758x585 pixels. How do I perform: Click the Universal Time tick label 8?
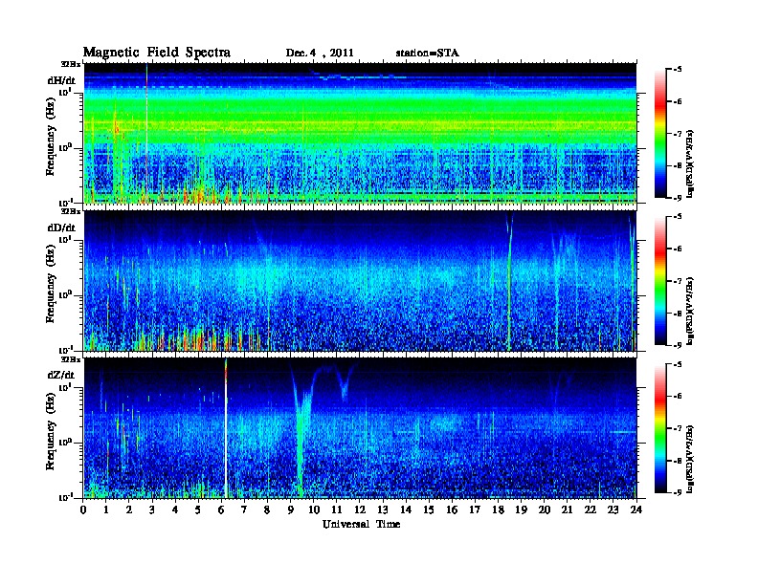[x=267, y=509]
